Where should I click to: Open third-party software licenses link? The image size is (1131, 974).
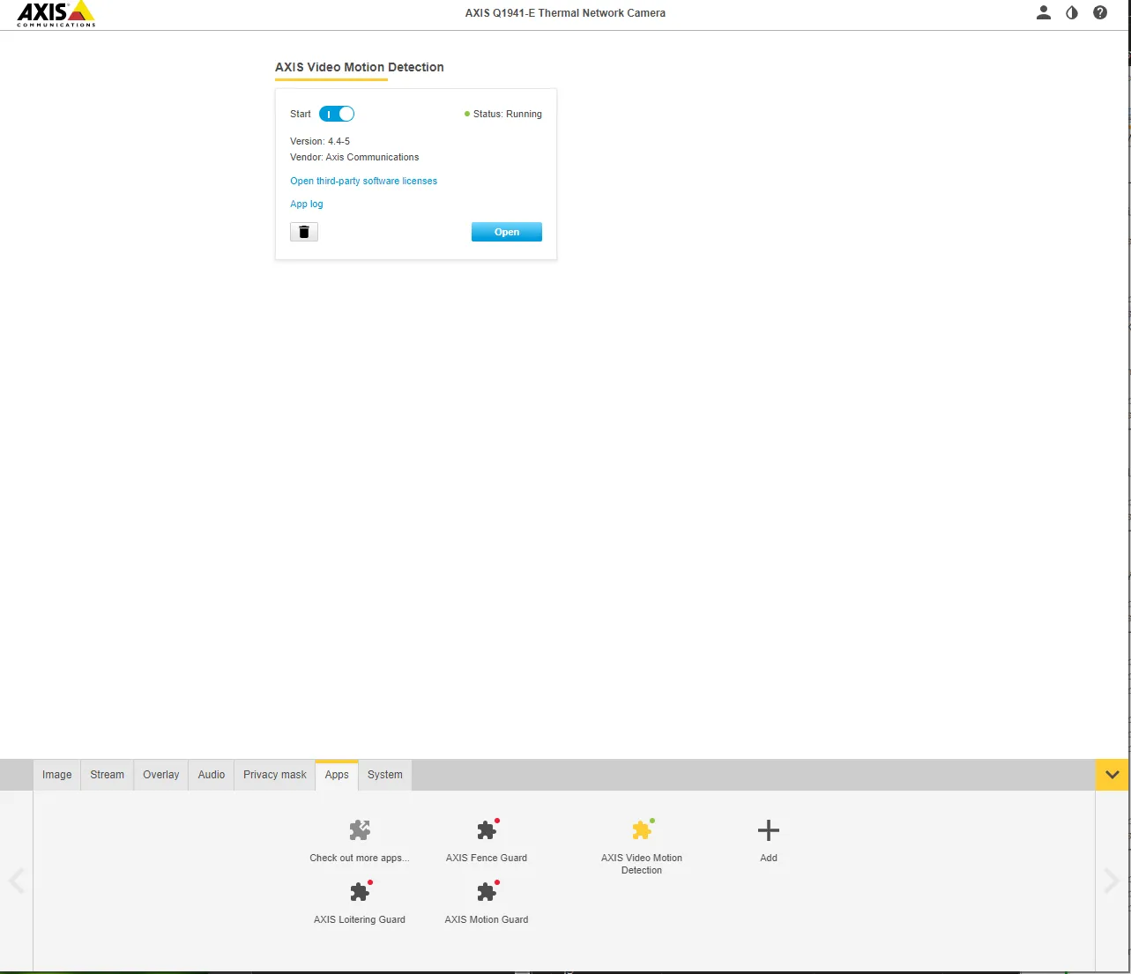pos(364,181)
